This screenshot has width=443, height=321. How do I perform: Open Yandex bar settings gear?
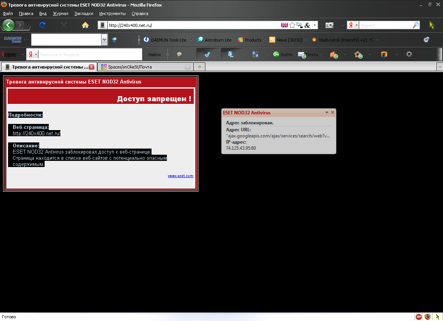tap(409, 54)
